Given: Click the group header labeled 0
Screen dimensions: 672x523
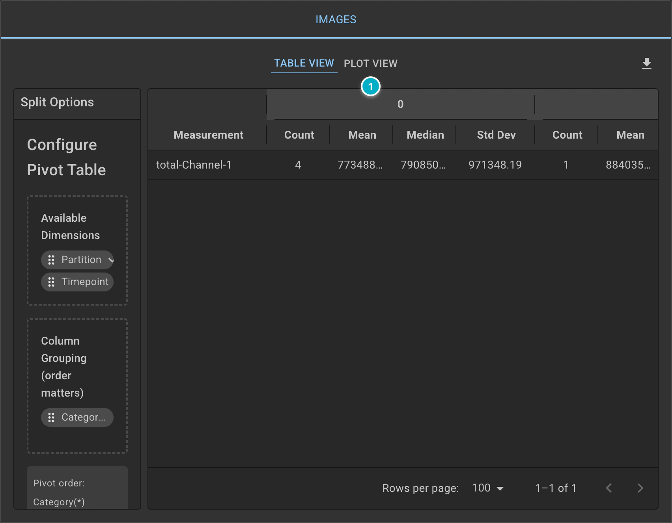Looking at the screenshot, I should [401, 104].
